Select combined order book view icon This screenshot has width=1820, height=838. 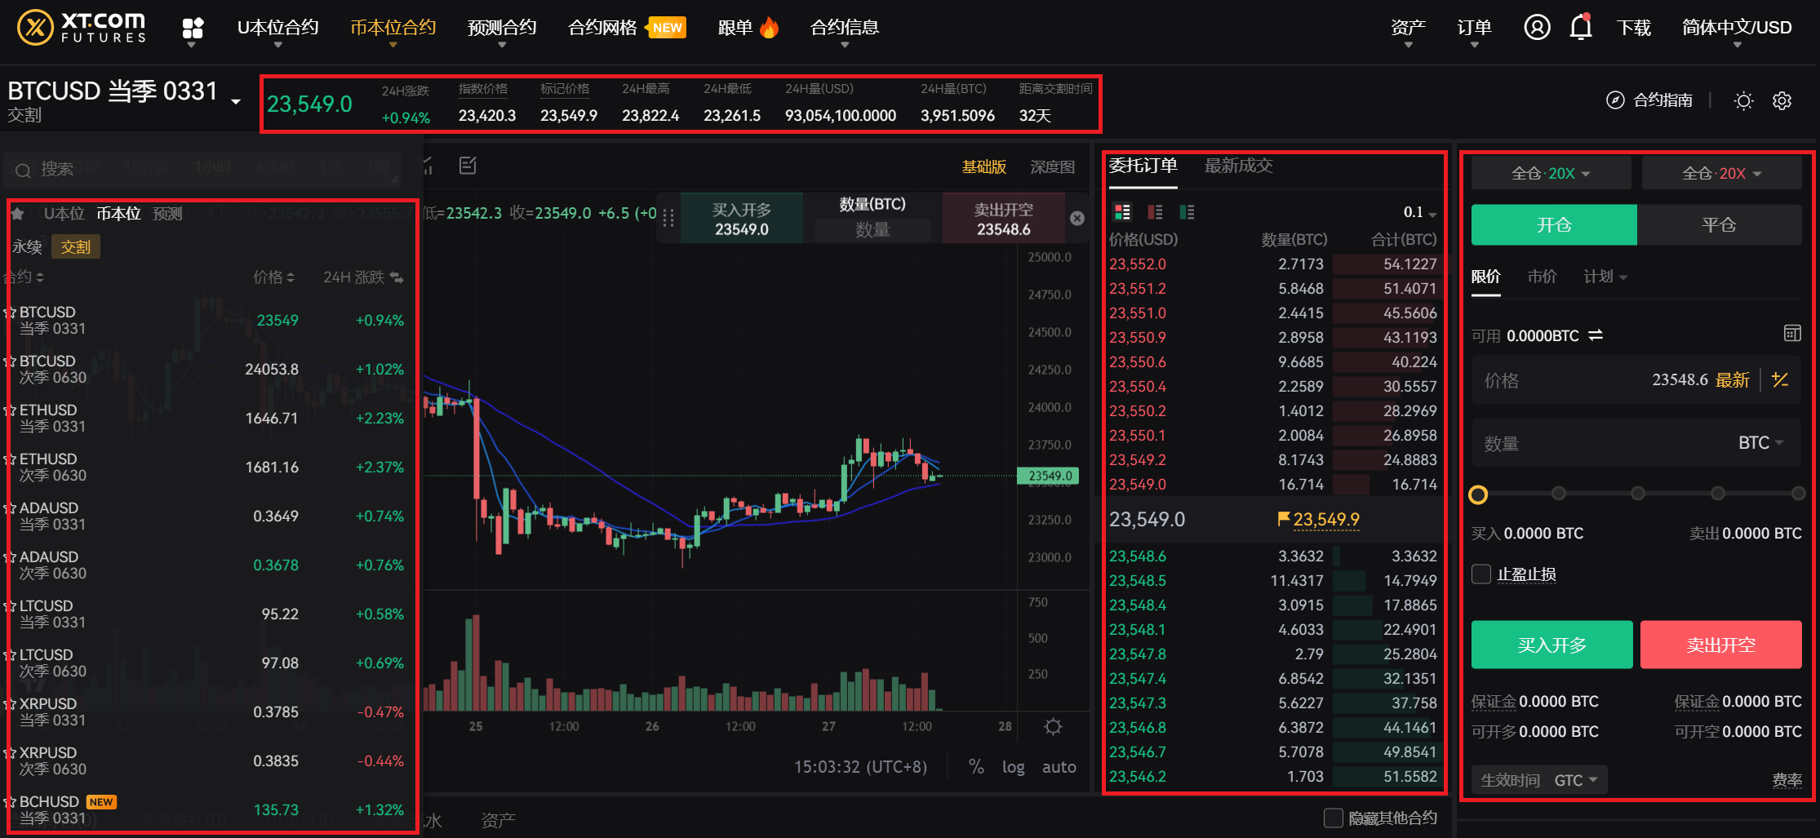click(x=1122, y=212)
